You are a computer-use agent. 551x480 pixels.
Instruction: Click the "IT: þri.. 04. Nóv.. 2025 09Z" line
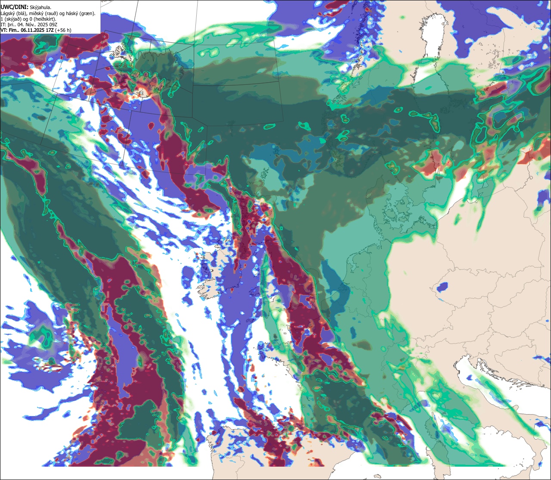[x=29, y=25]
